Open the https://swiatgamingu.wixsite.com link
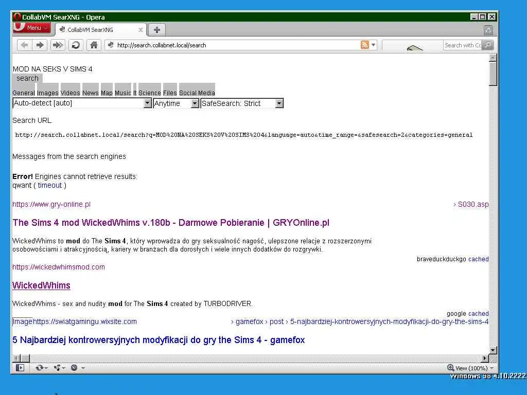 click(85, 321)
